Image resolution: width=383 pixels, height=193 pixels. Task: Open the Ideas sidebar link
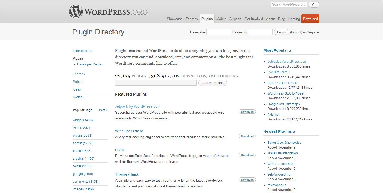tap(77, 89)
